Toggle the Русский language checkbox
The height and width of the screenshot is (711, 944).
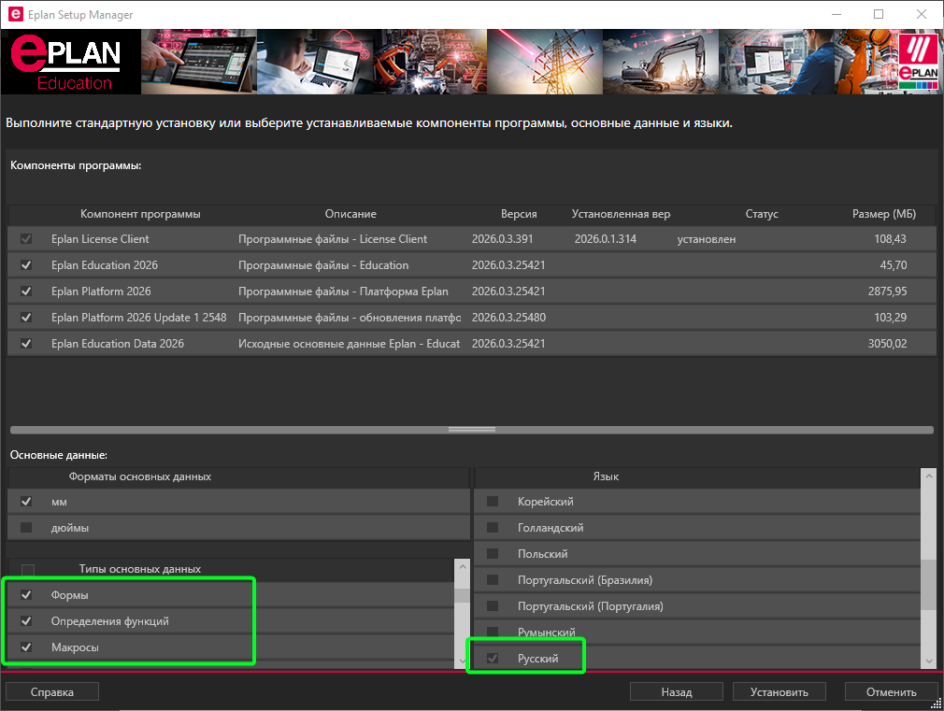493,659
